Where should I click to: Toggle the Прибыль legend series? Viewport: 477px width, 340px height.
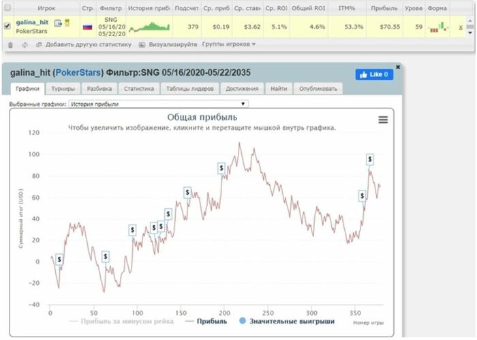tap(206, 321)
